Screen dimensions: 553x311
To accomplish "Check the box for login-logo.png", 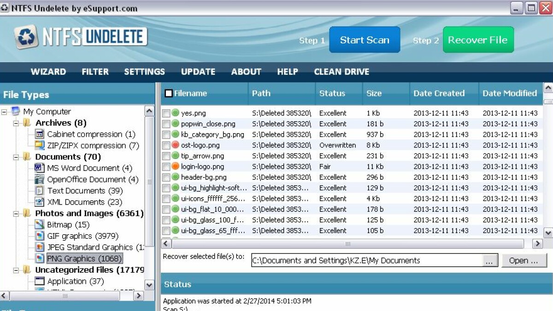I will coord(166,167).
